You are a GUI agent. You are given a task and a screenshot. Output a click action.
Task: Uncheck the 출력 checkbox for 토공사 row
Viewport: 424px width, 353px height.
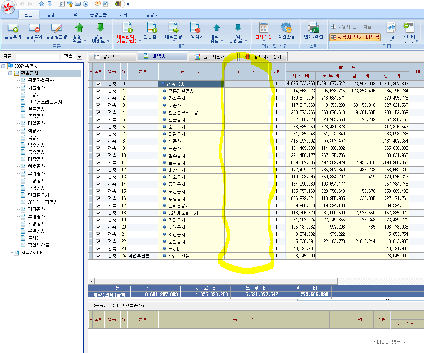[x=98, y=105]
